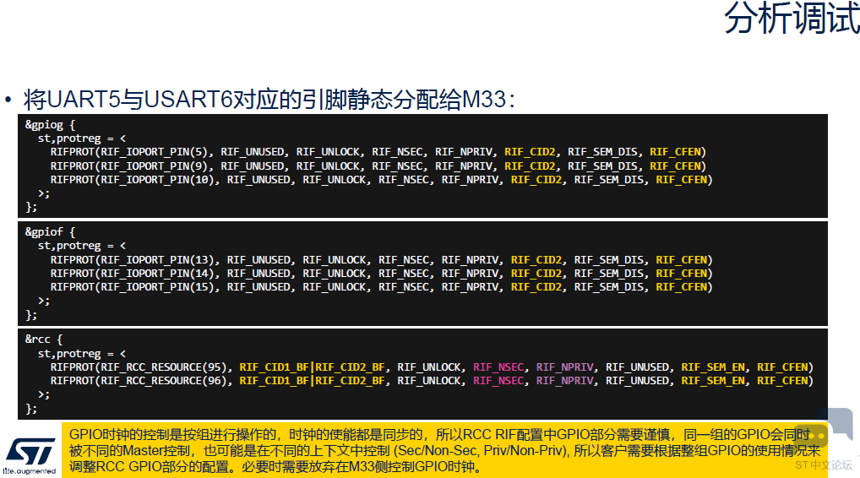Click the &gpiog { line
This screenshot has height=478, width=860.
tap(50, 124)
